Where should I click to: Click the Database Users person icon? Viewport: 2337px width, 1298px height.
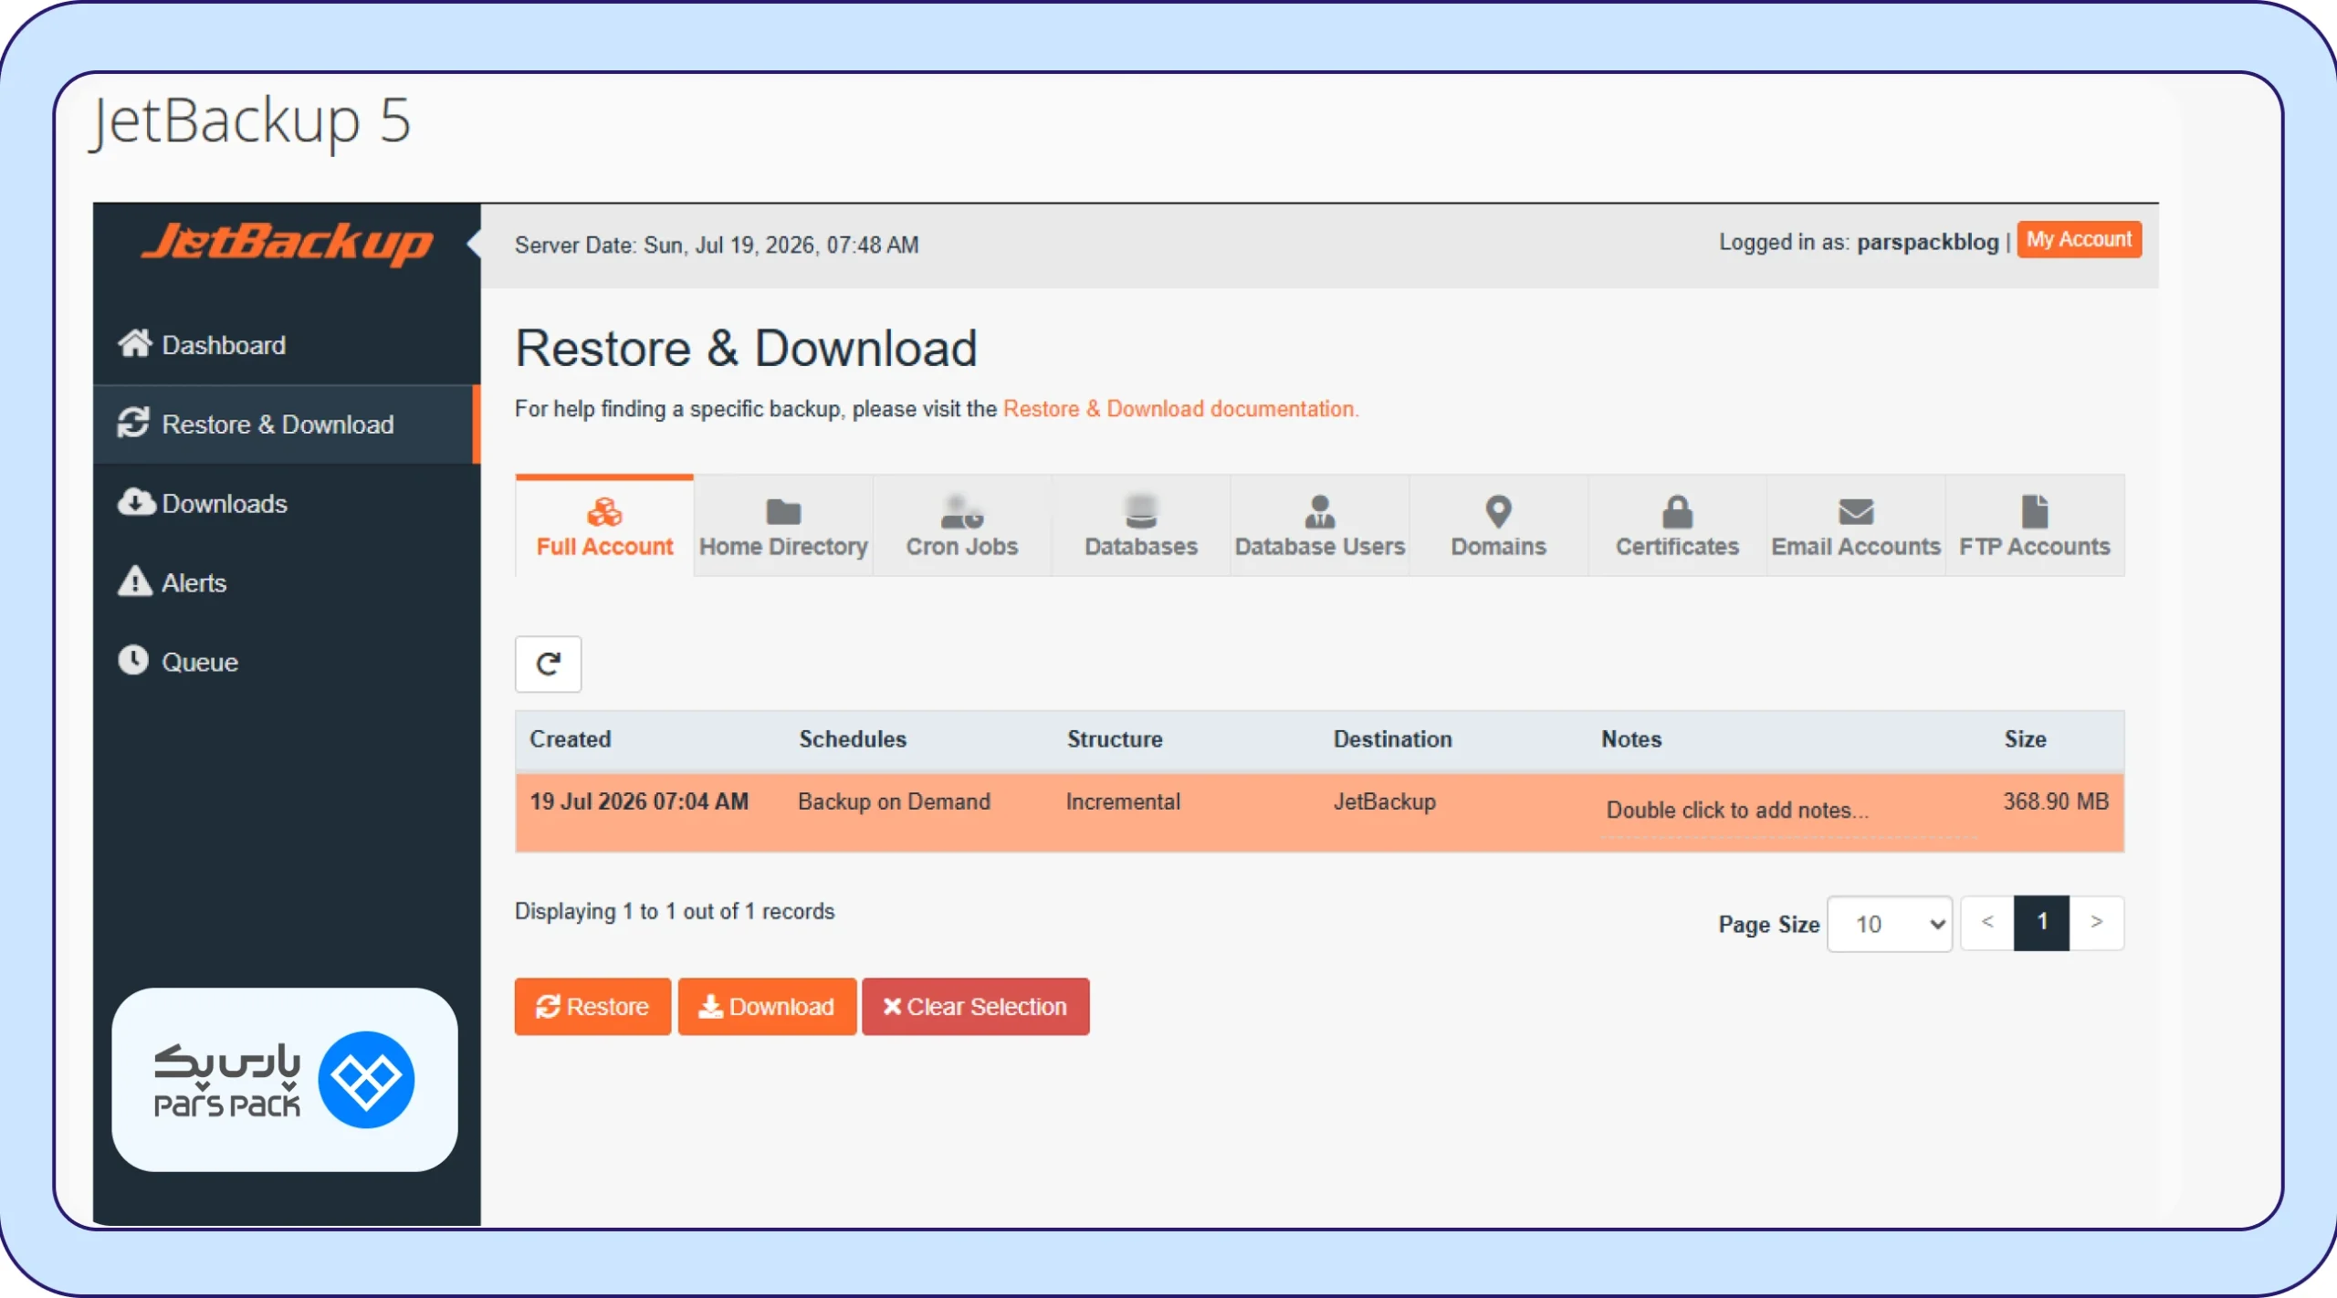pyautogui.click(x=1320, y=512)
